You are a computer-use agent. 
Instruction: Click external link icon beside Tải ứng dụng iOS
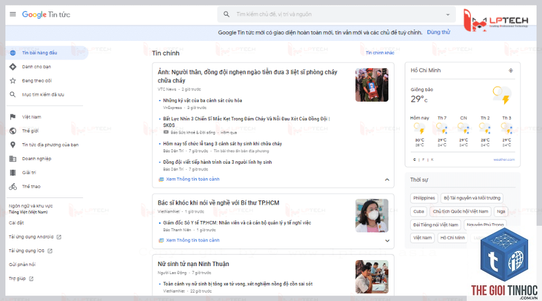[x=50, y=251]
